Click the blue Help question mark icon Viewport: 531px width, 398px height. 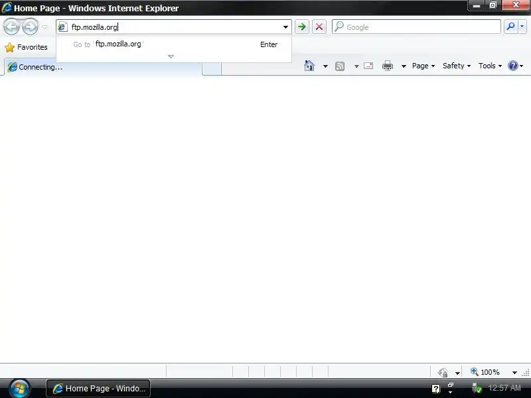pos(513,66)
